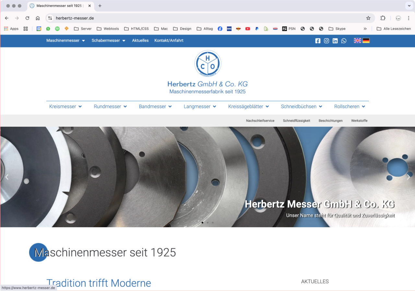Go to Kontakt/Anfahrt page
Viewport: 415px width, 291px height.
point(169,40)
